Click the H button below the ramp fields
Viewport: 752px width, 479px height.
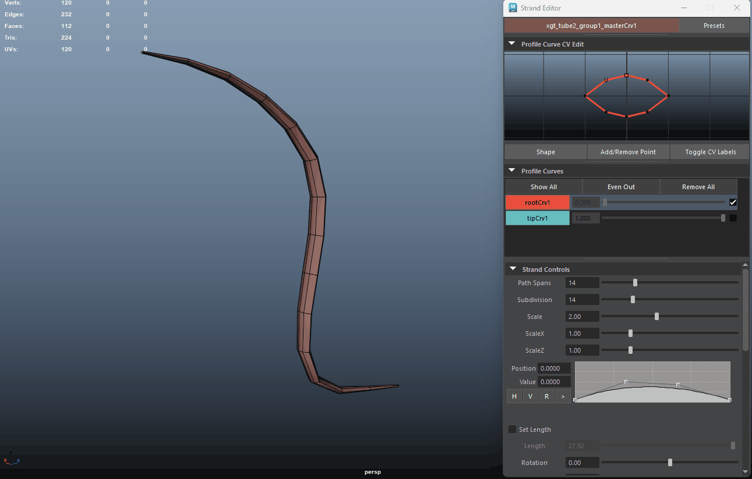tap(514, 397)
